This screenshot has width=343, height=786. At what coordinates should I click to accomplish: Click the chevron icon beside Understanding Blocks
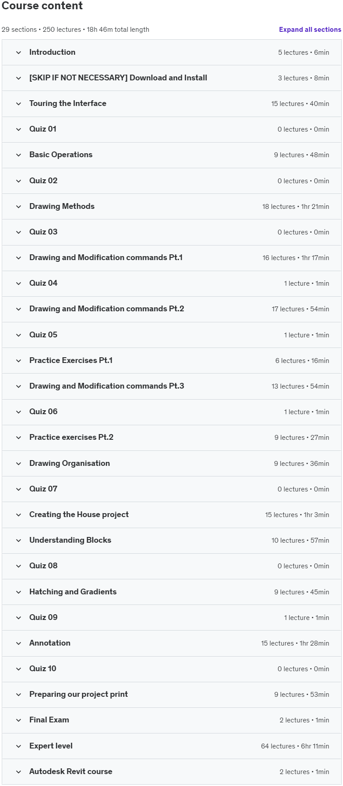pos(19,540)
